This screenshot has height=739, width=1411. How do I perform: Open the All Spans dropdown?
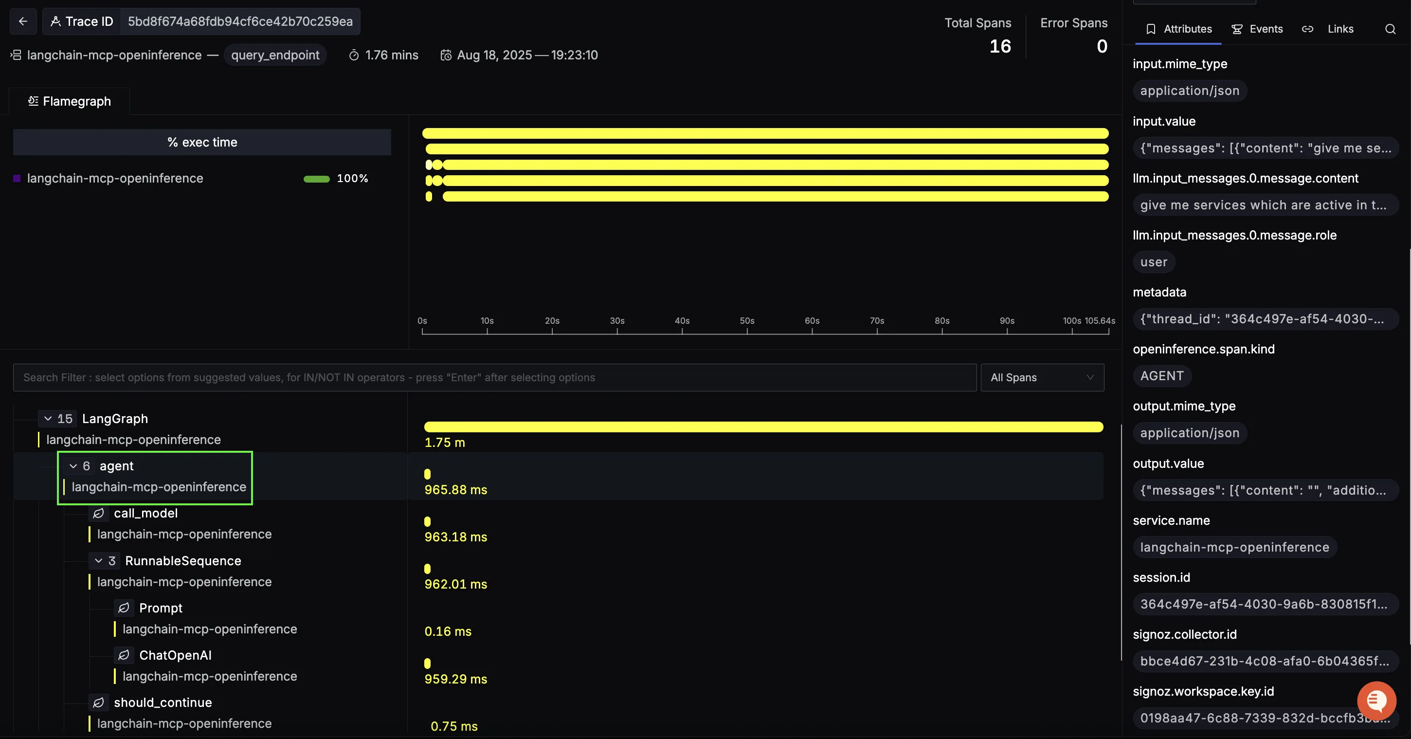pyautogui.click(x=1042, y=377)
